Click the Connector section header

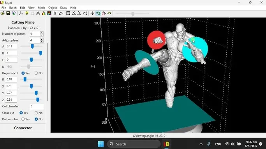click(x=23, y=128)
